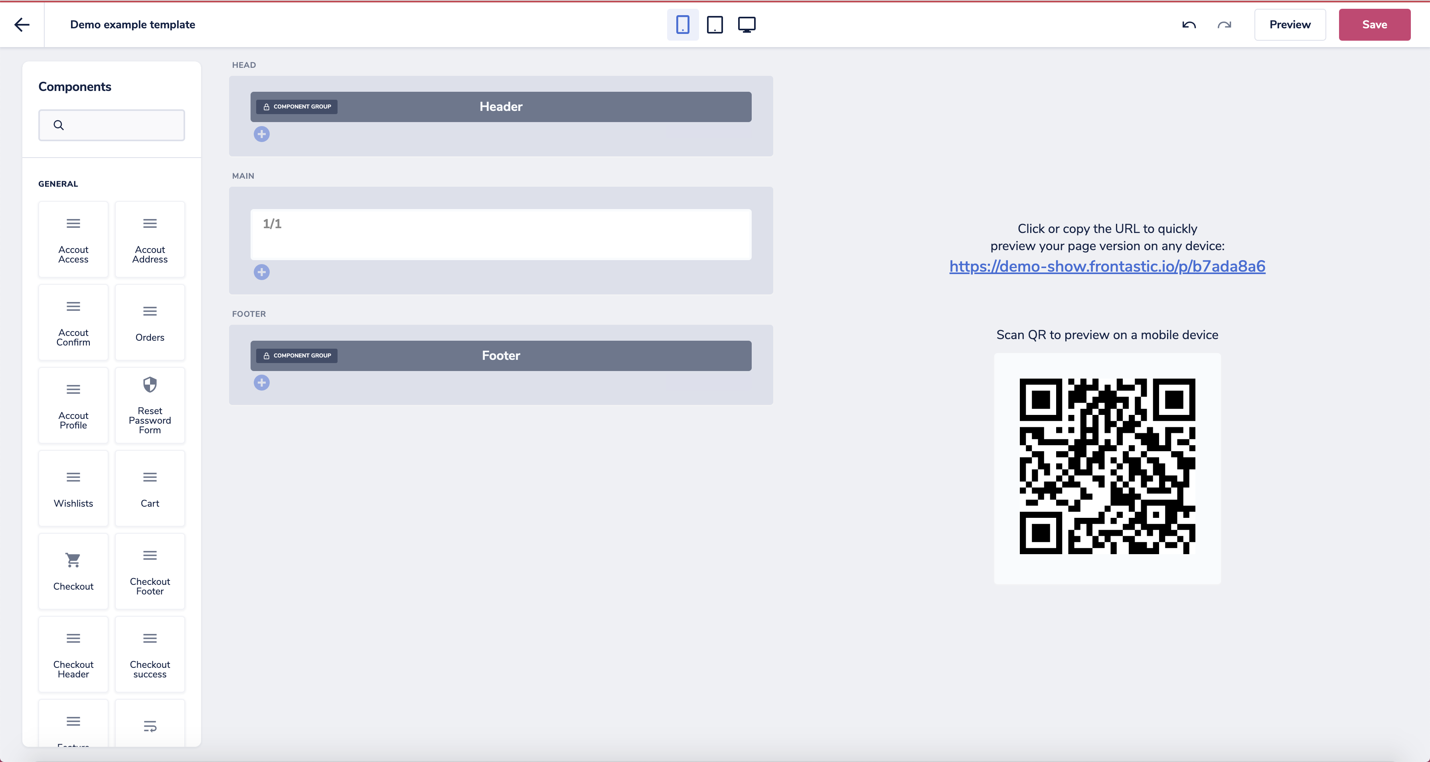The width and height of the screenshot is (1430, 762).
Task: Select the Orders component
Action: 150,322
